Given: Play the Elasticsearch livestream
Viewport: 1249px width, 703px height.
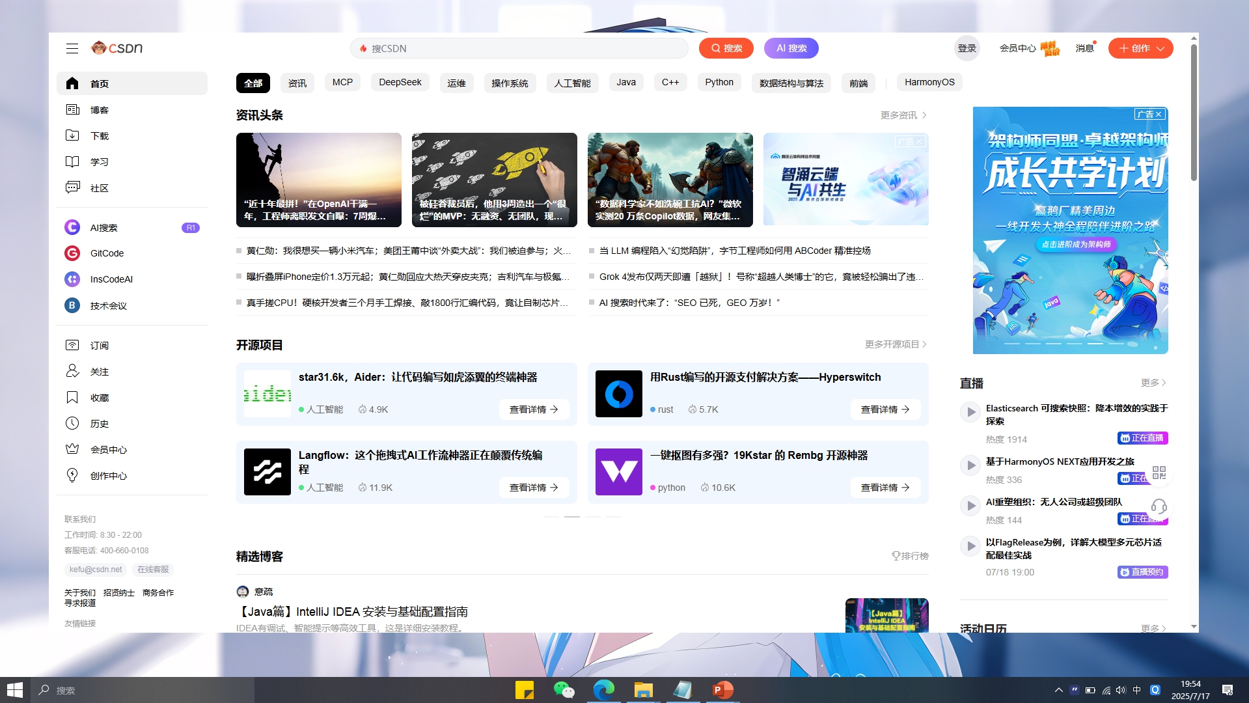Looking at the screenshot, I should pos(970,412).
